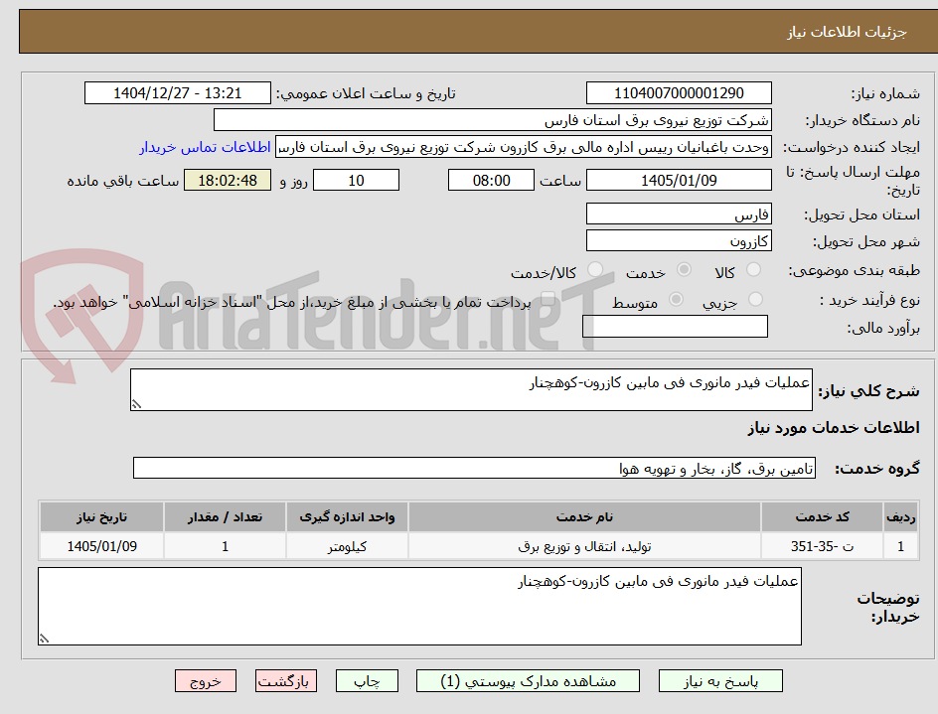The height and width of the screenshot is (714, 938).
Task: Click the service group field 'تامین برق، گاز'
Action: [x=474, y=469]
